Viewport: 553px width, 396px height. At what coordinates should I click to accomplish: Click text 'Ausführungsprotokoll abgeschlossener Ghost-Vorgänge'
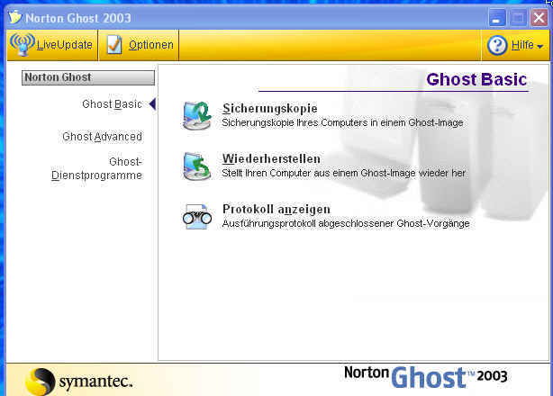click(x=346, y=224)
